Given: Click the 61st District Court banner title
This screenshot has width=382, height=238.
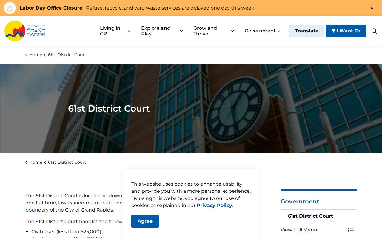Looking at the screenshot, I should point(109,109).
